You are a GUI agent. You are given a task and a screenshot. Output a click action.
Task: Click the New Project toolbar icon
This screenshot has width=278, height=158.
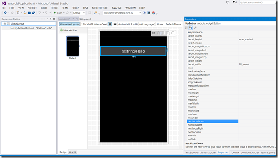(18, 13)
